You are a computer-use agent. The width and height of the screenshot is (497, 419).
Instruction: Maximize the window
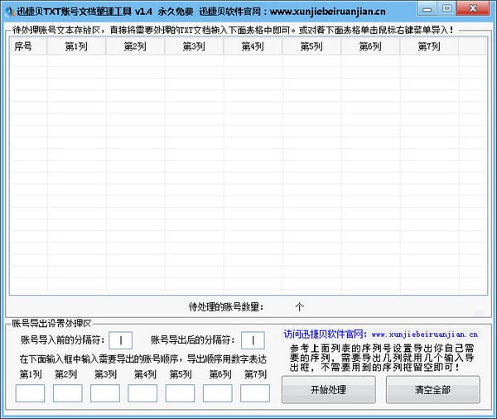tap(446, 8)
